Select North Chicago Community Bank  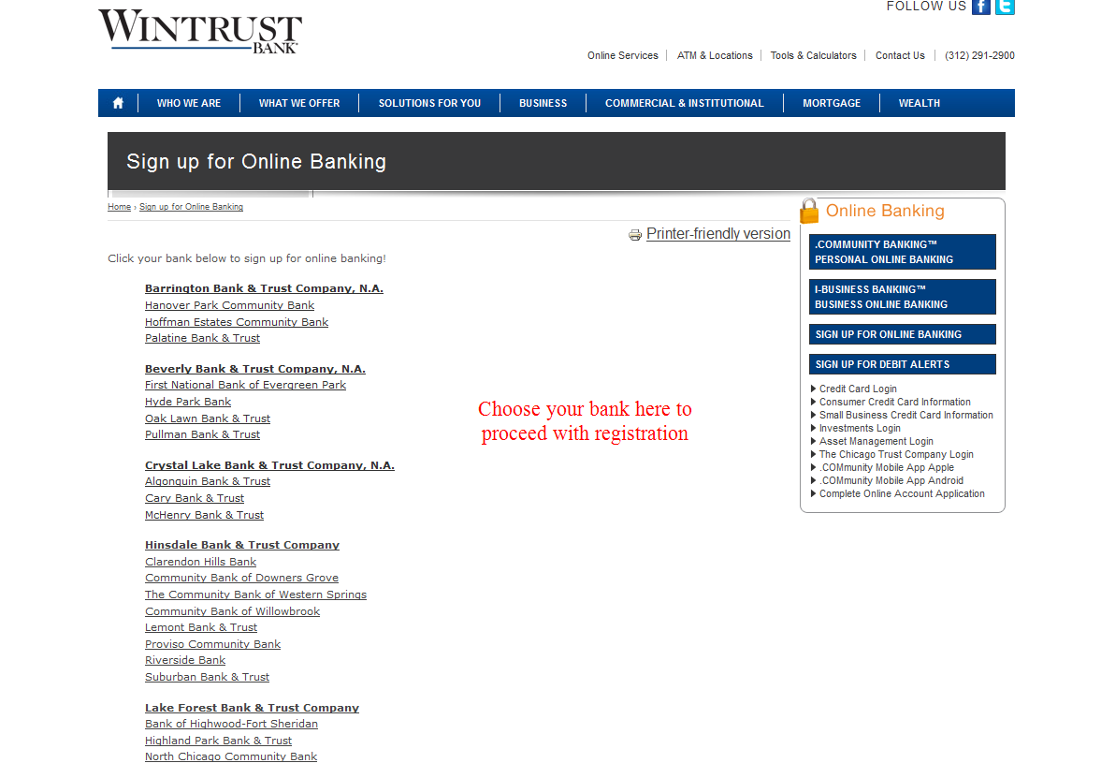coord(231,756)
